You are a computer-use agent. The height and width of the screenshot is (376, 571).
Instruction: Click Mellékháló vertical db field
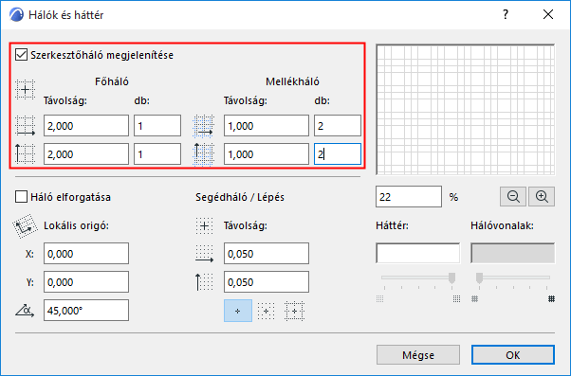[338, 154]
